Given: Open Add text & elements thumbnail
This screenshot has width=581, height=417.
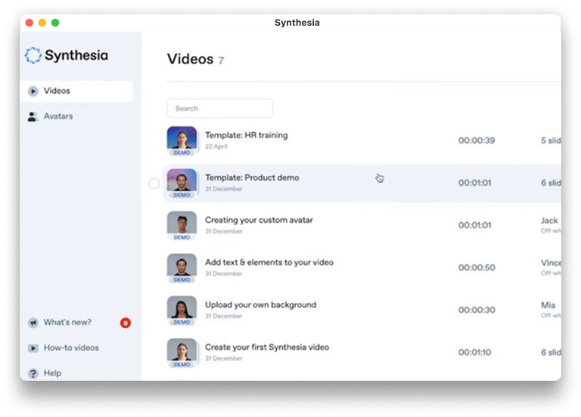Looking at the screenshot, I should pyautogui.click(x=182, y=268).
